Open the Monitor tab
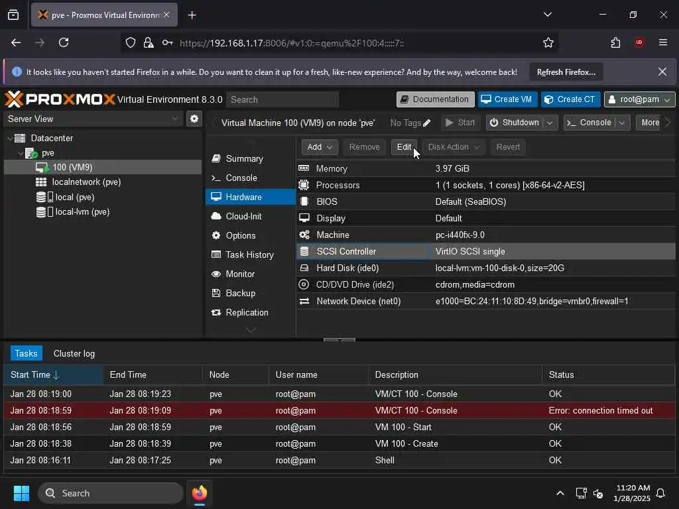Image resolution: width=679 pixels, height=509 pixels. (250, 274)
